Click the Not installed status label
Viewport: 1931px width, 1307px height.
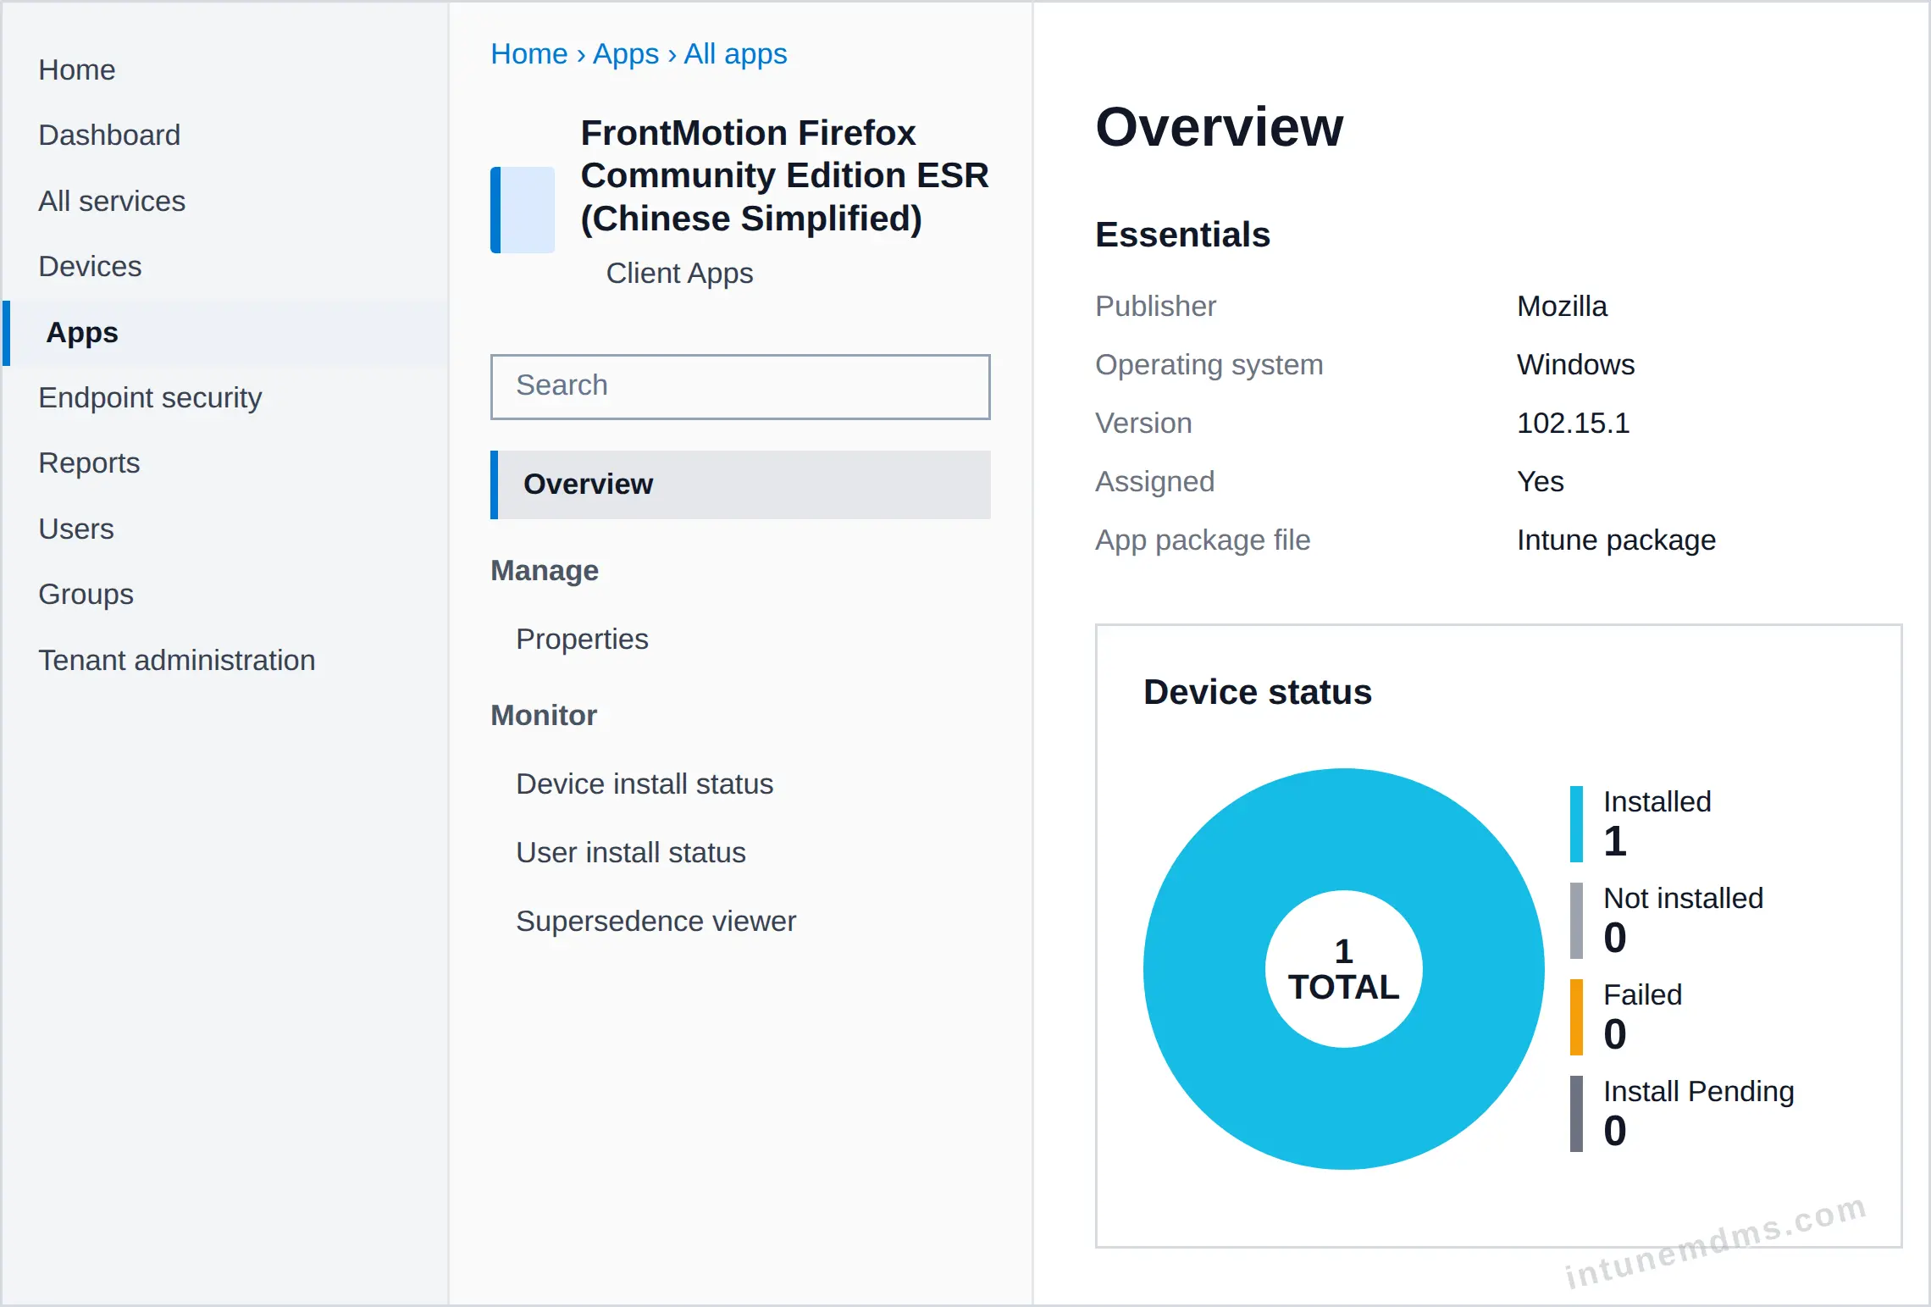(x=1684, y=898)
